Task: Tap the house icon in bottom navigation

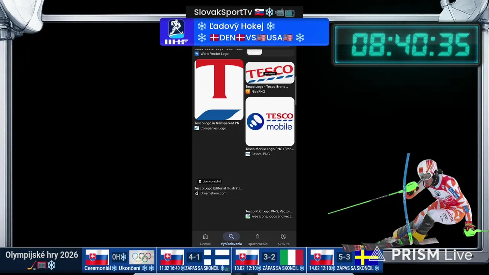Action: point(205,237)
